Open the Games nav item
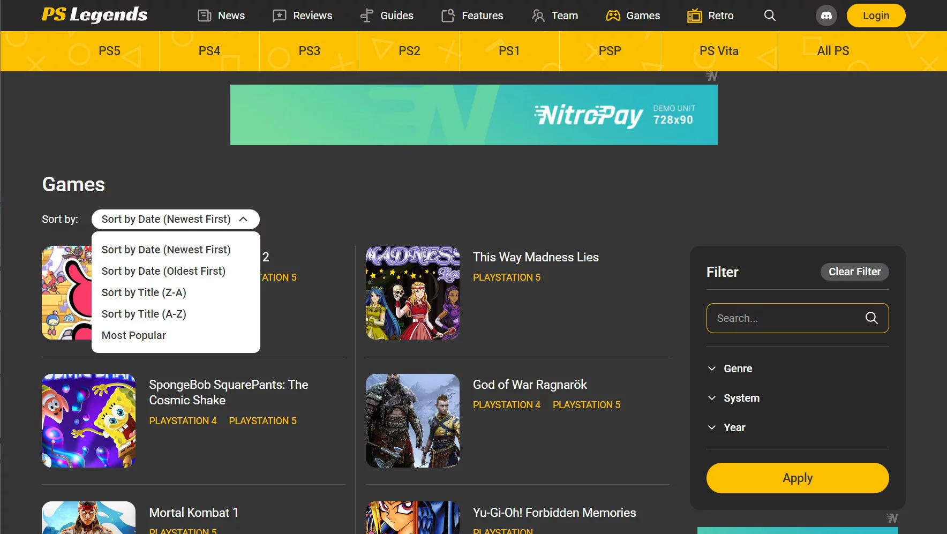 [x=643, y=16]
